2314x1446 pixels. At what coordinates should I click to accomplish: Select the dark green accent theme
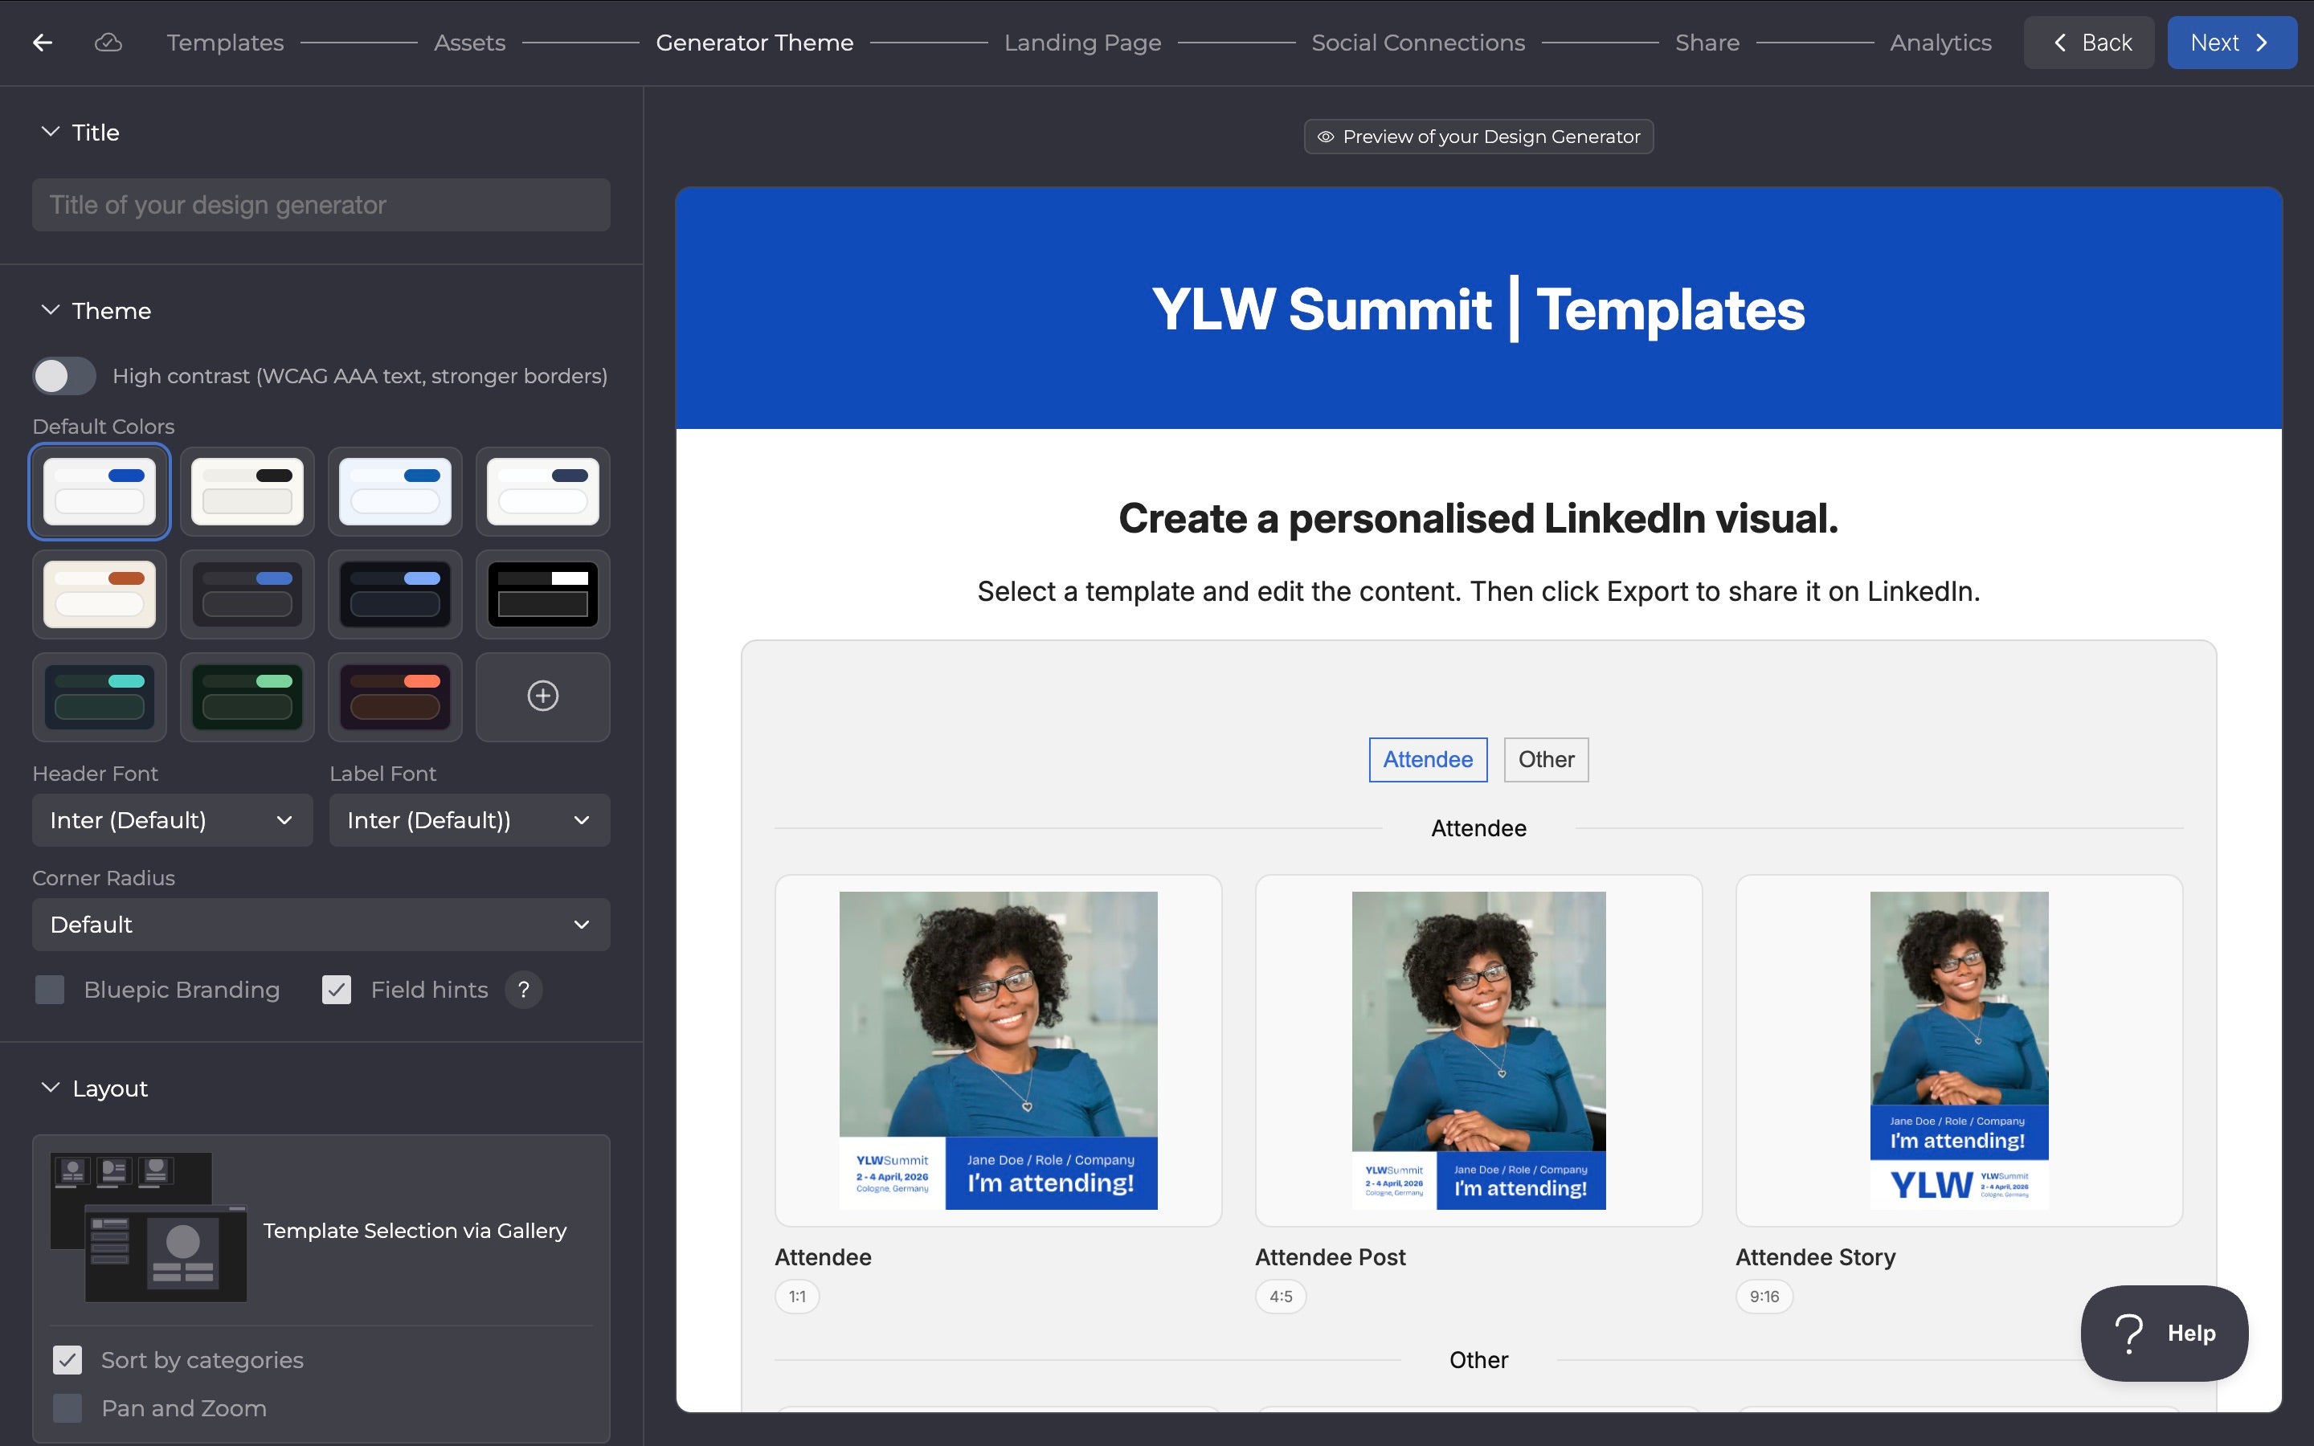(x=247, y=696)
